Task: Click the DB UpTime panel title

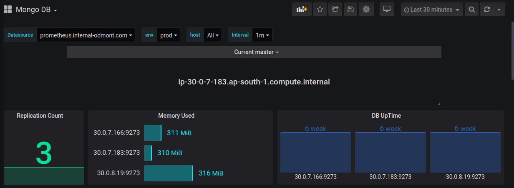Action: point(386,116)
